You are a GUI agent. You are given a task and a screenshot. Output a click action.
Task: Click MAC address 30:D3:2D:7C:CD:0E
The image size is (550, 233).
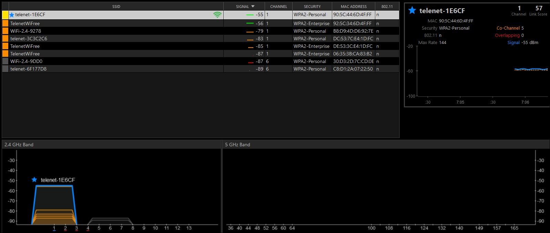(354, 61)
